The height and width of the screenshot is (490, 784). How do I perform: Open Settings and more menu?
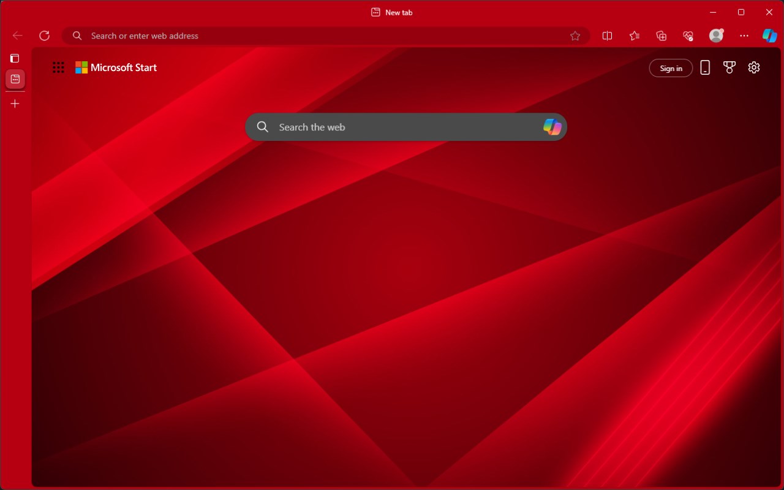[x=744, y=36]
